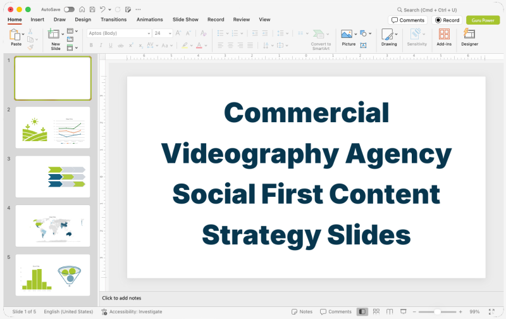Click the Drawing icon
The width and height of the screenshot is (506, 319).
387,34
